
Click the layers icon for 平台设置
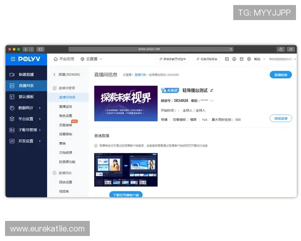(12, 119)
